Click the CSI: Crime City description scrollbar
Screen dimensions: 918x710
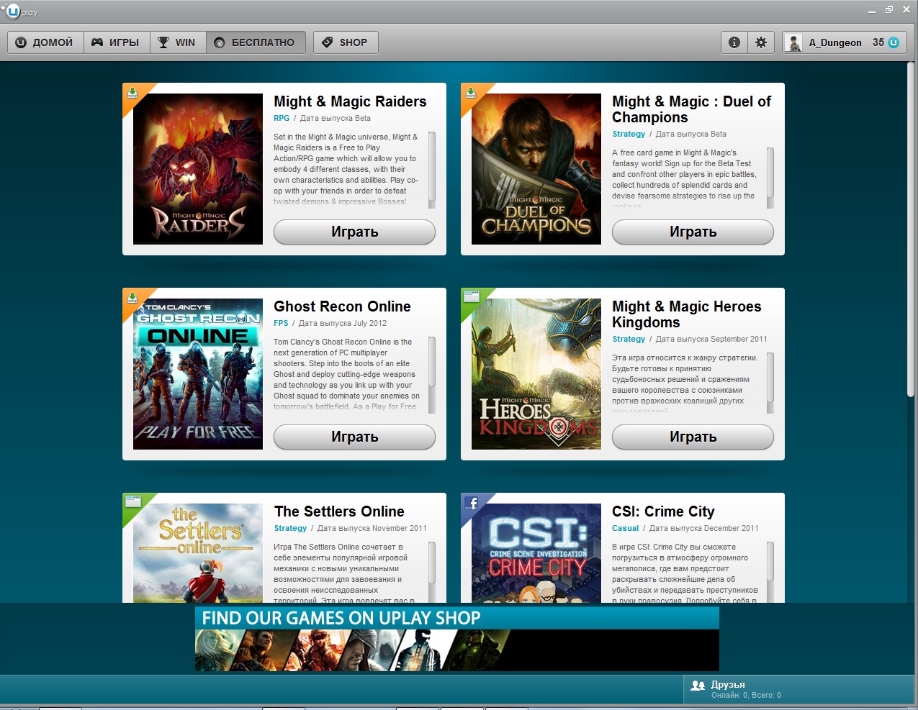point(770,572)
